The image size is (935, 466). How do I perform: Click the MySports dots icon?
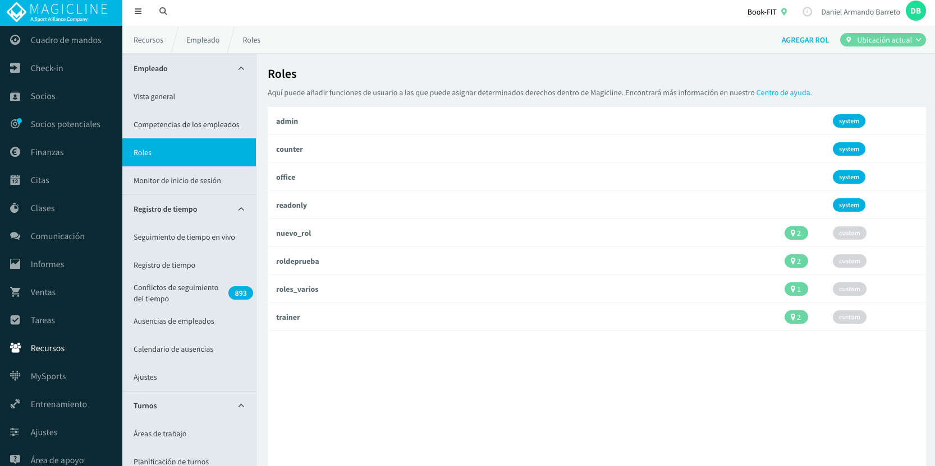coord(15,376)
